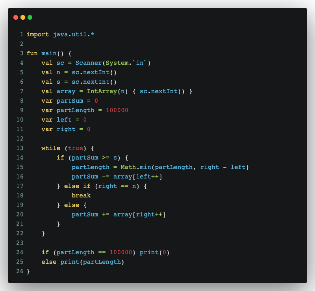The image size is (315, 291).
Task: Click 'sc.nextInt()' inside braces on line 7
Action: [162, 91]
